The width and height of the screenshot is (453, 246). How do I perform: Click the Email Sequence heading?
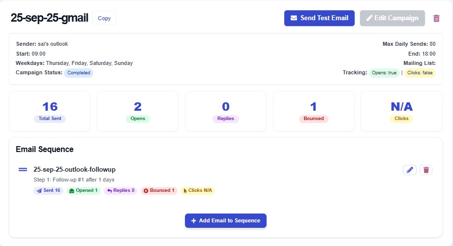pos(44,149)
